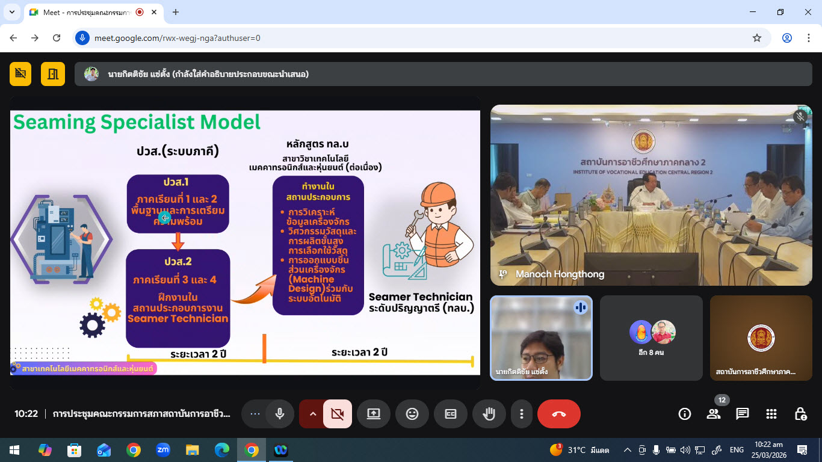Toggle closed captions CC button

click(451, 414)
